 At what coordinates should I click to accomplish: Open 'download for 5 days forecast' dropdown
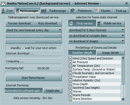point(96,30)
